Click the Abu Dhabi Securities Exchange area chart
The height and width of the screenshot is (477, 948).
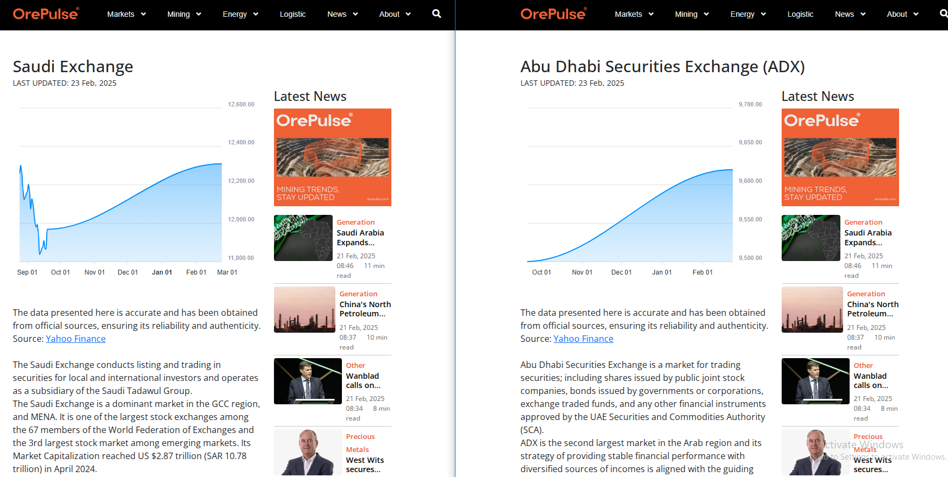click(630, 216)
